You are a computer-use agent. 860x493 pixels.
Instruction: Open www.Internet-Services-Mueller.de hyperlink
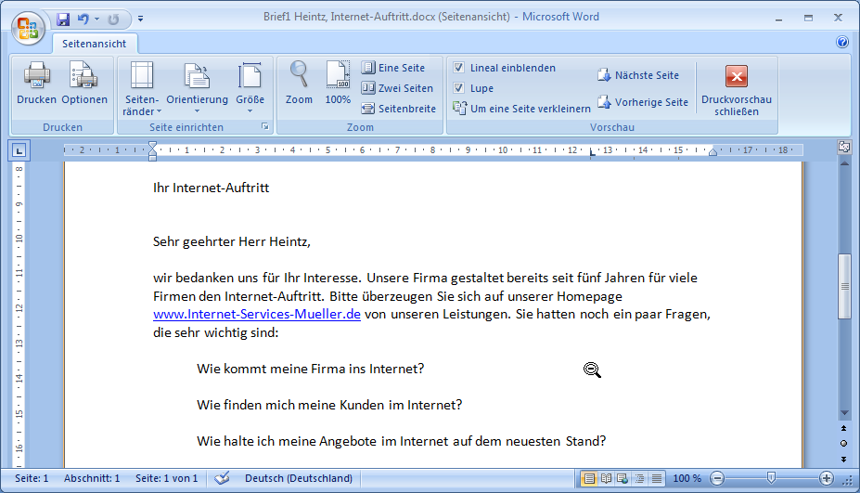coord(256,314)
